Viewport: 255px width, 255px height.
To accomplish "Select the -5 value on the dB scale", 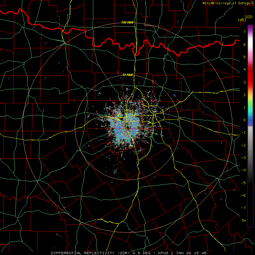I will (x=243, y=183).
